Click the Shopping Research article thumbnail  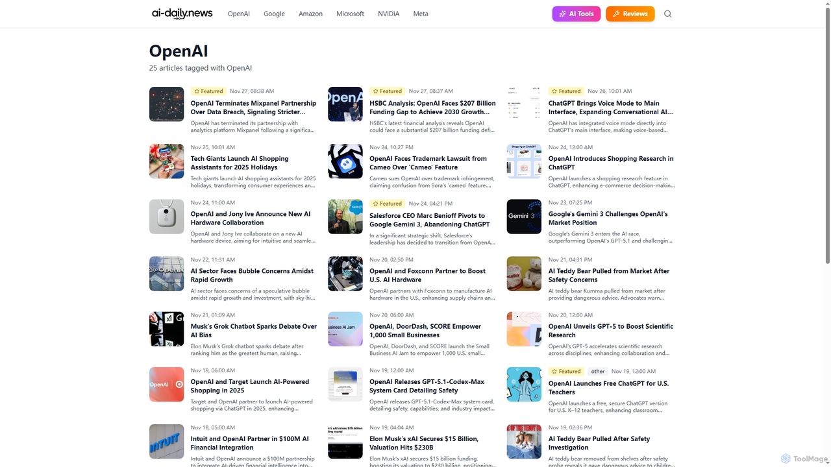click(x=524, y=162)
